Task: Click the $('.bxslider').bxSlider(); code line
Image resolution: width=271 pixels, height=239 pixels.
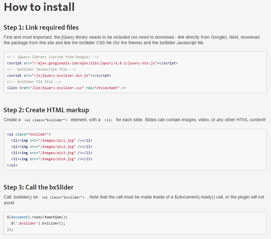Action: point(38,223)
